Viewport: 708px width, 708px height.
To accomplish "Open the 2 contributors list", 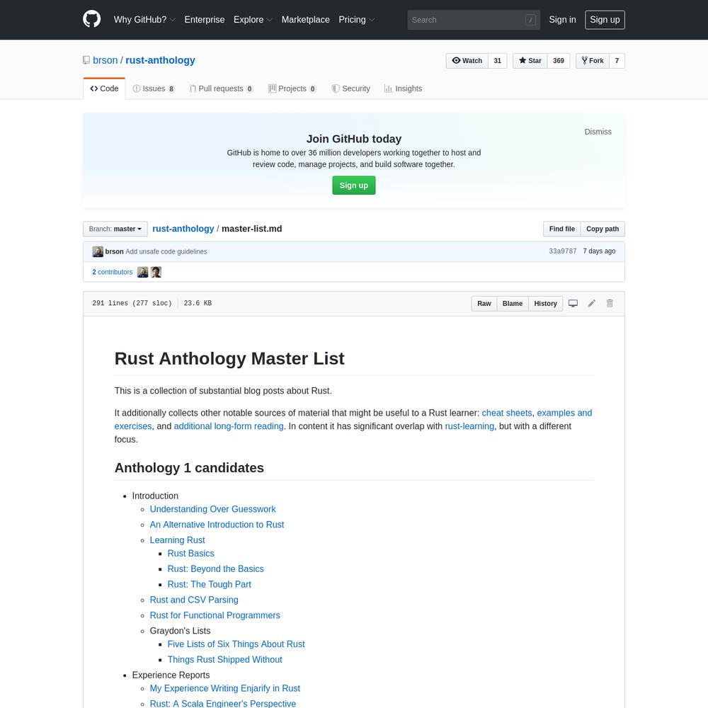I will pos(113,272).
